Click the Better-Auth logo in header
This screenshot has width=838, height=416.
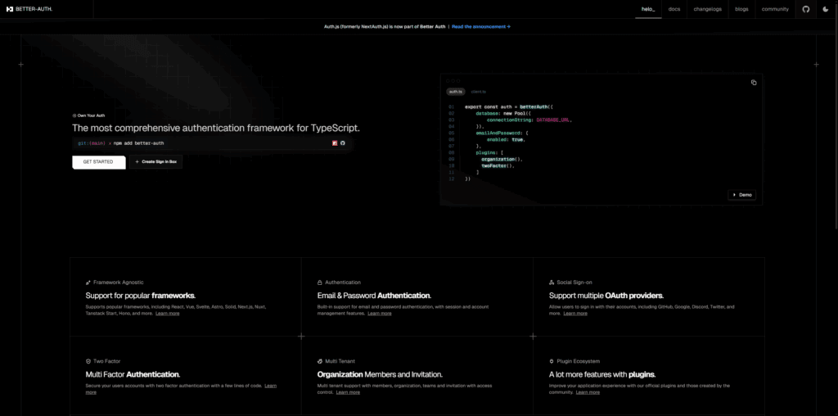point(29,9)
